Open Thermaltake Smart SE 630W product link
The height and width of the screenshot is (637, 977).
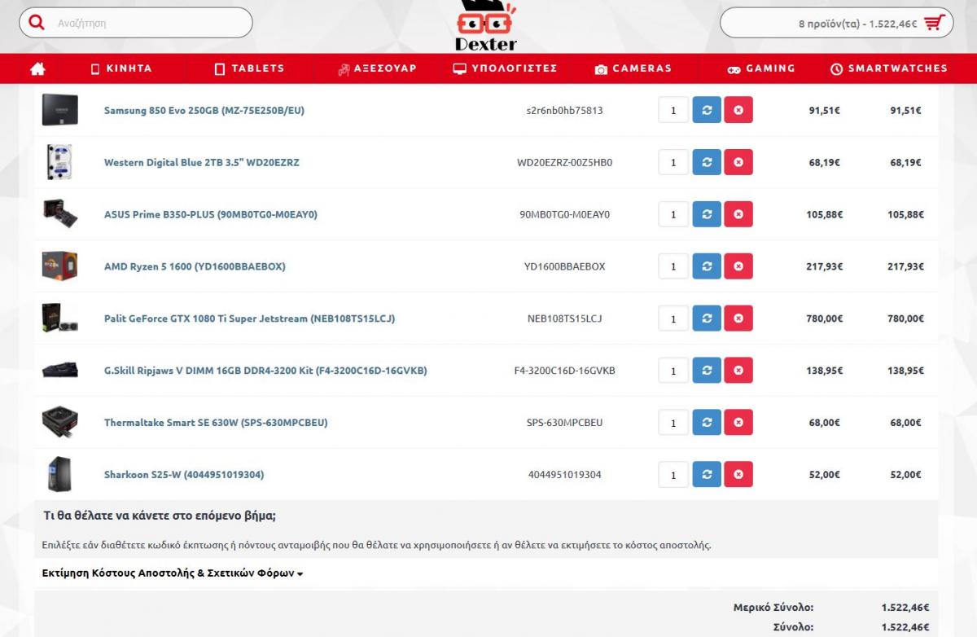[x=216, y=423]
